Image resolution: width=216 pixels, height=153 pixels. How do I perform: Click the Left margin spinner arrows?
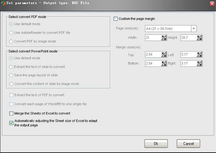pos(199,54)
